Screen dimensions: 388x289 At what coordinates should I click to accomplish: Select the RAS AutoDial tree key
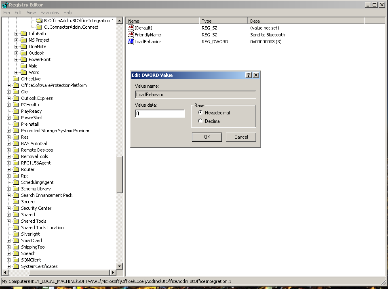pos(34,143)
